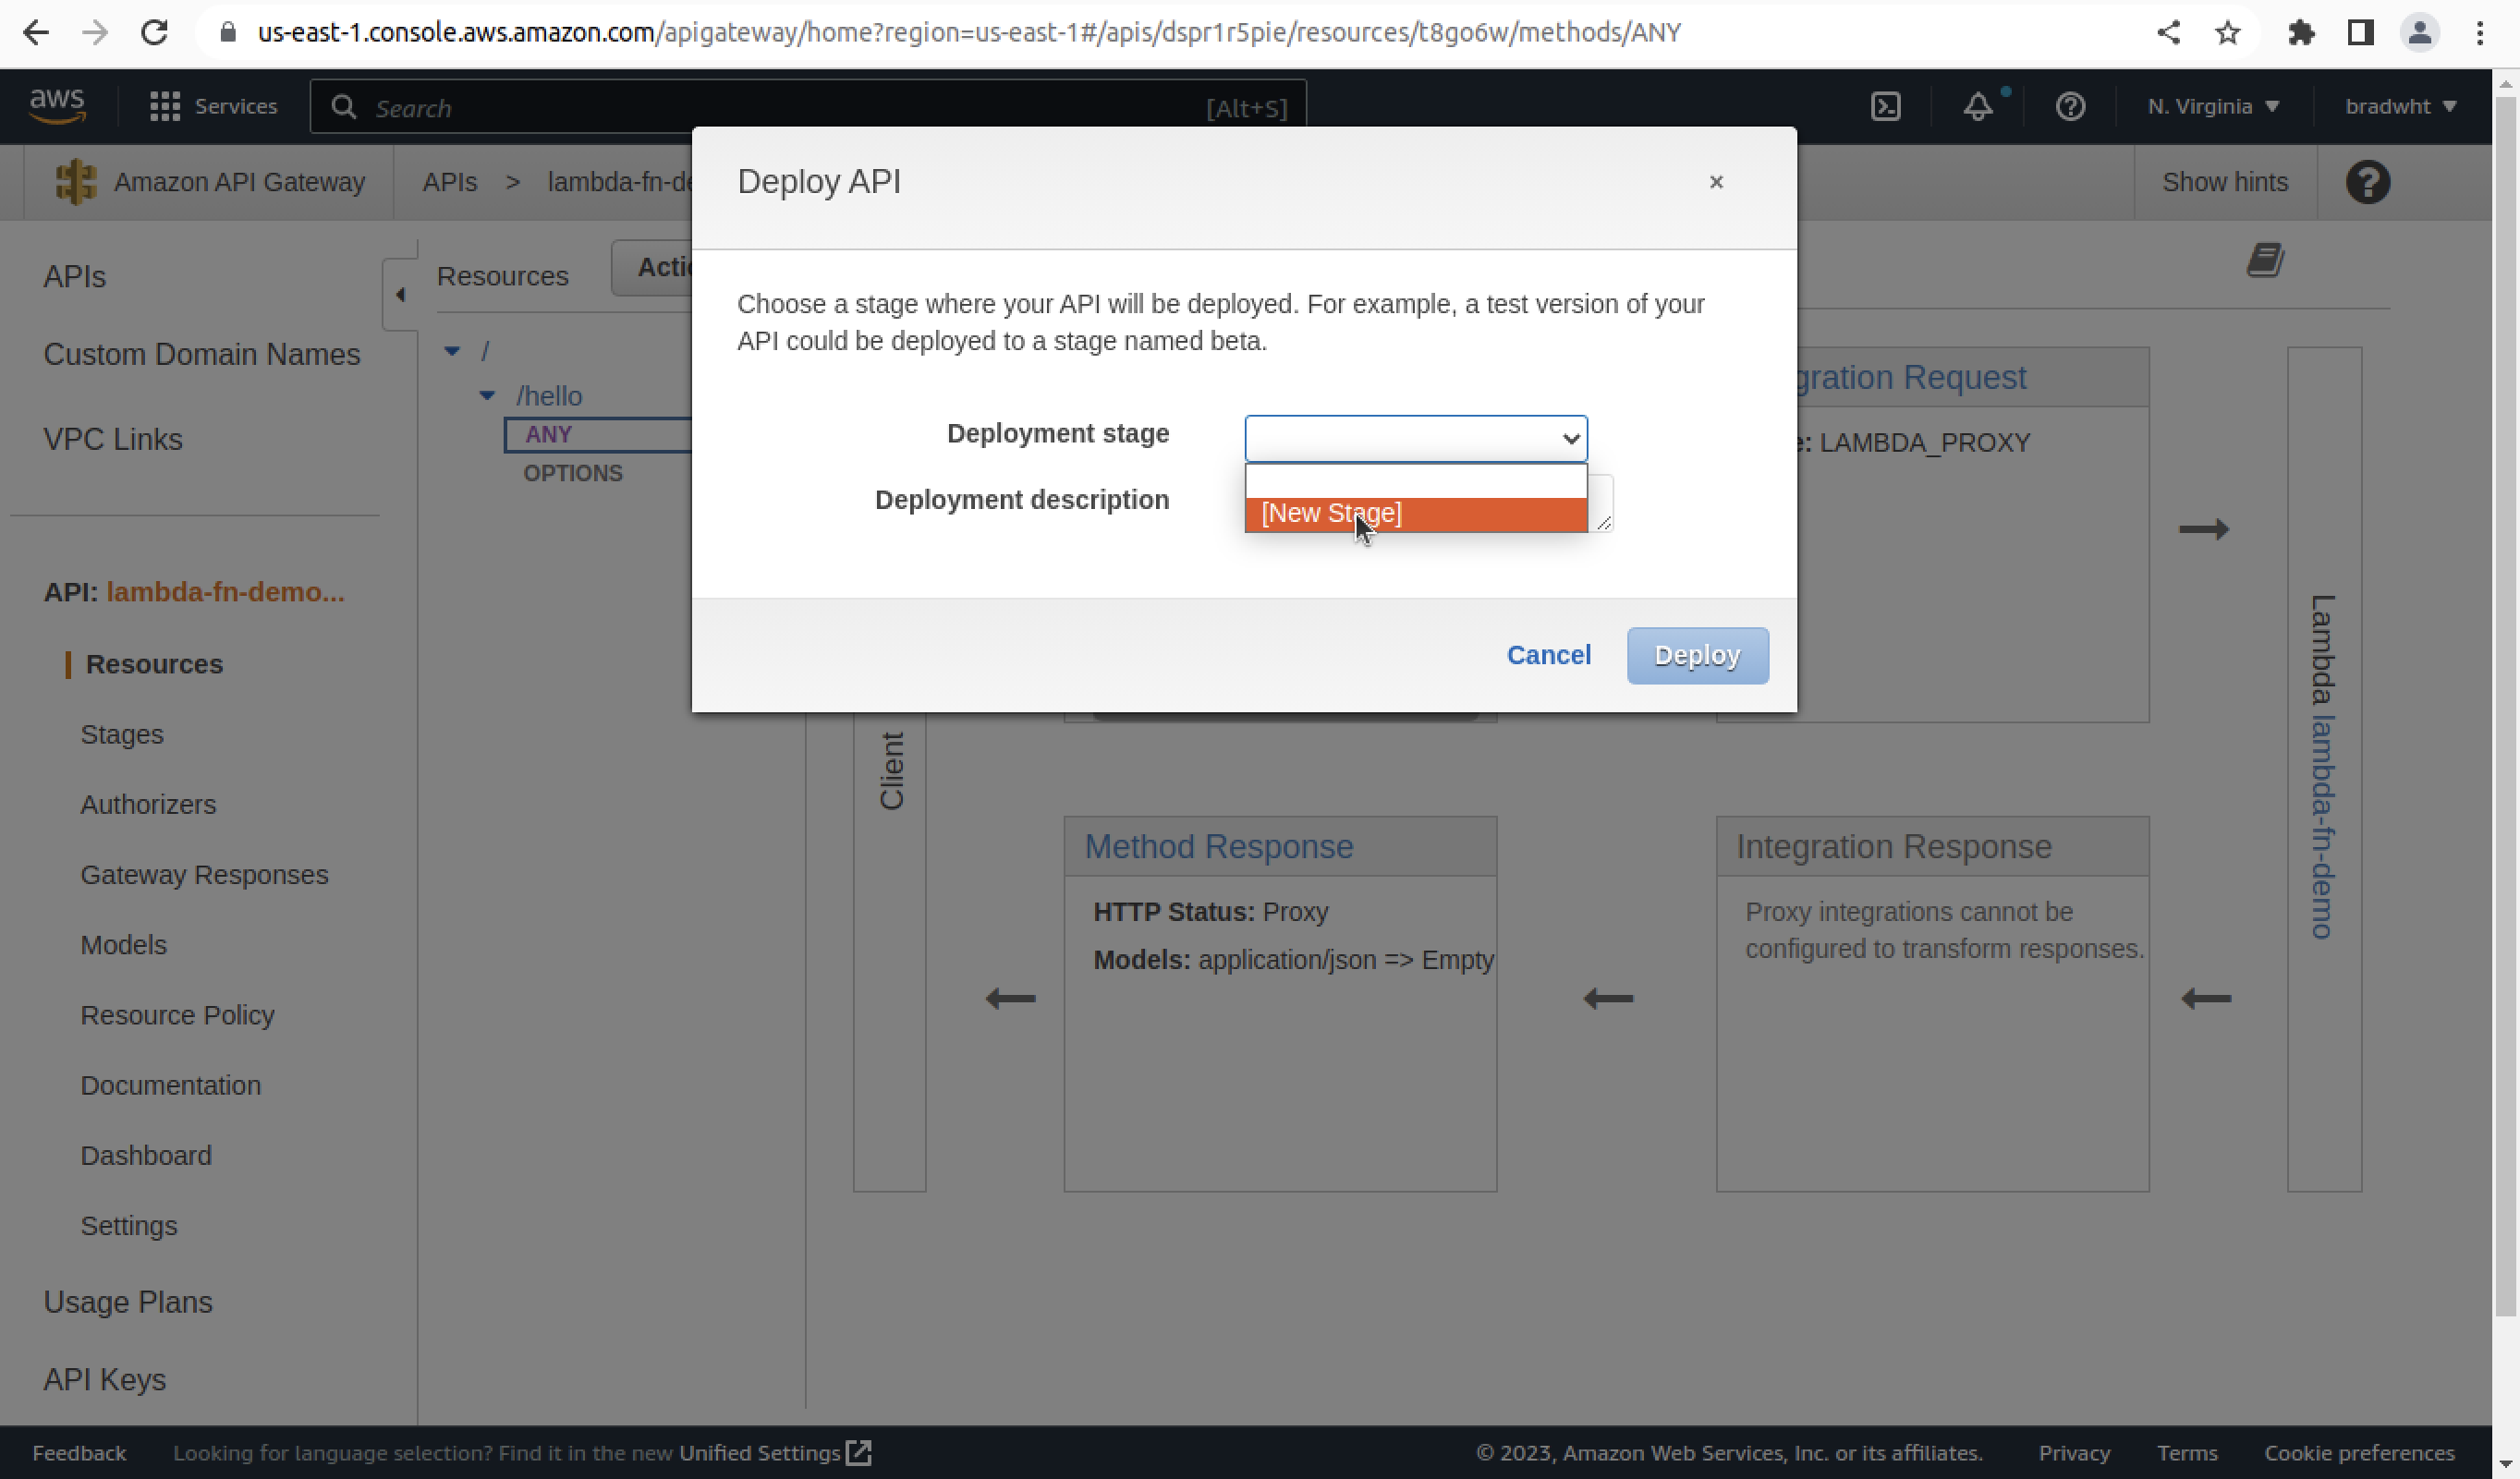Click the site lock icon

click(x=228, y=32)
